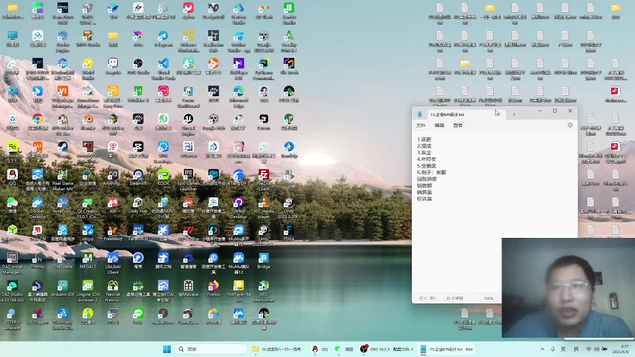Image resolution: width=635 pixels, height=357 pixels.
Task: Click the taskbar search box
Action: click(211, 349)
